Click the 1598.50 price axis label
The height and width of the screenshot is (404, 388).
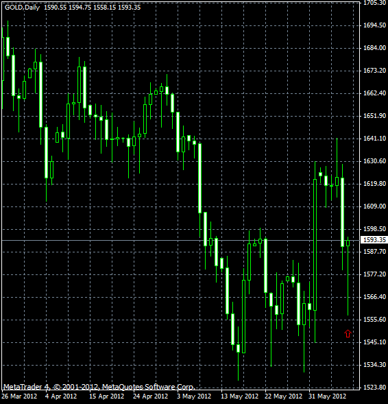pos(374,229)
